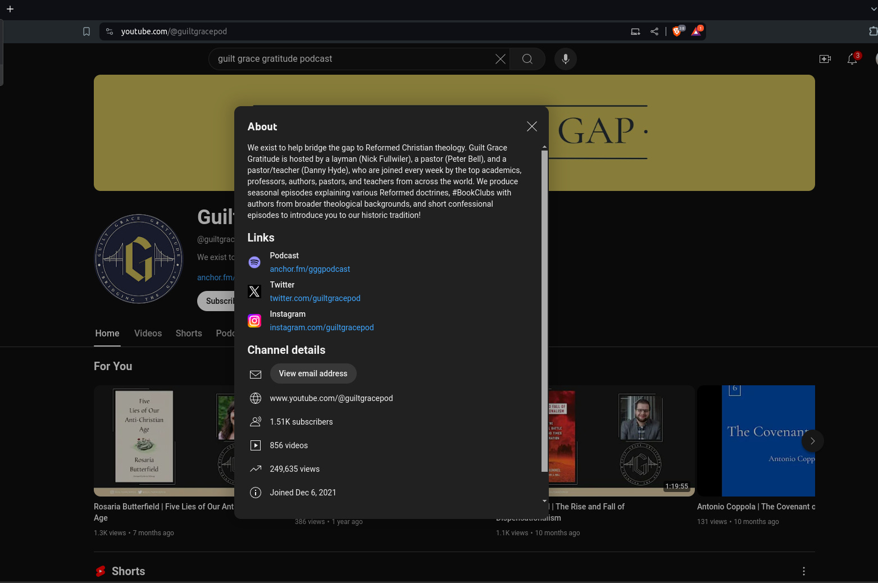
Task: Click the channel avatar logo
Action: (x=139, y=259)
